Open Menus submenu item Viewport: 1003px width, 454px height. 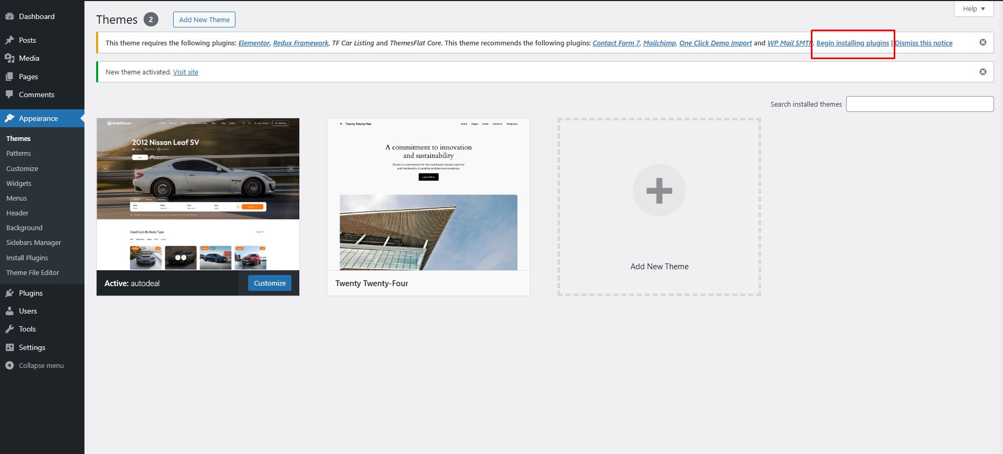click(x=16, y=198)
